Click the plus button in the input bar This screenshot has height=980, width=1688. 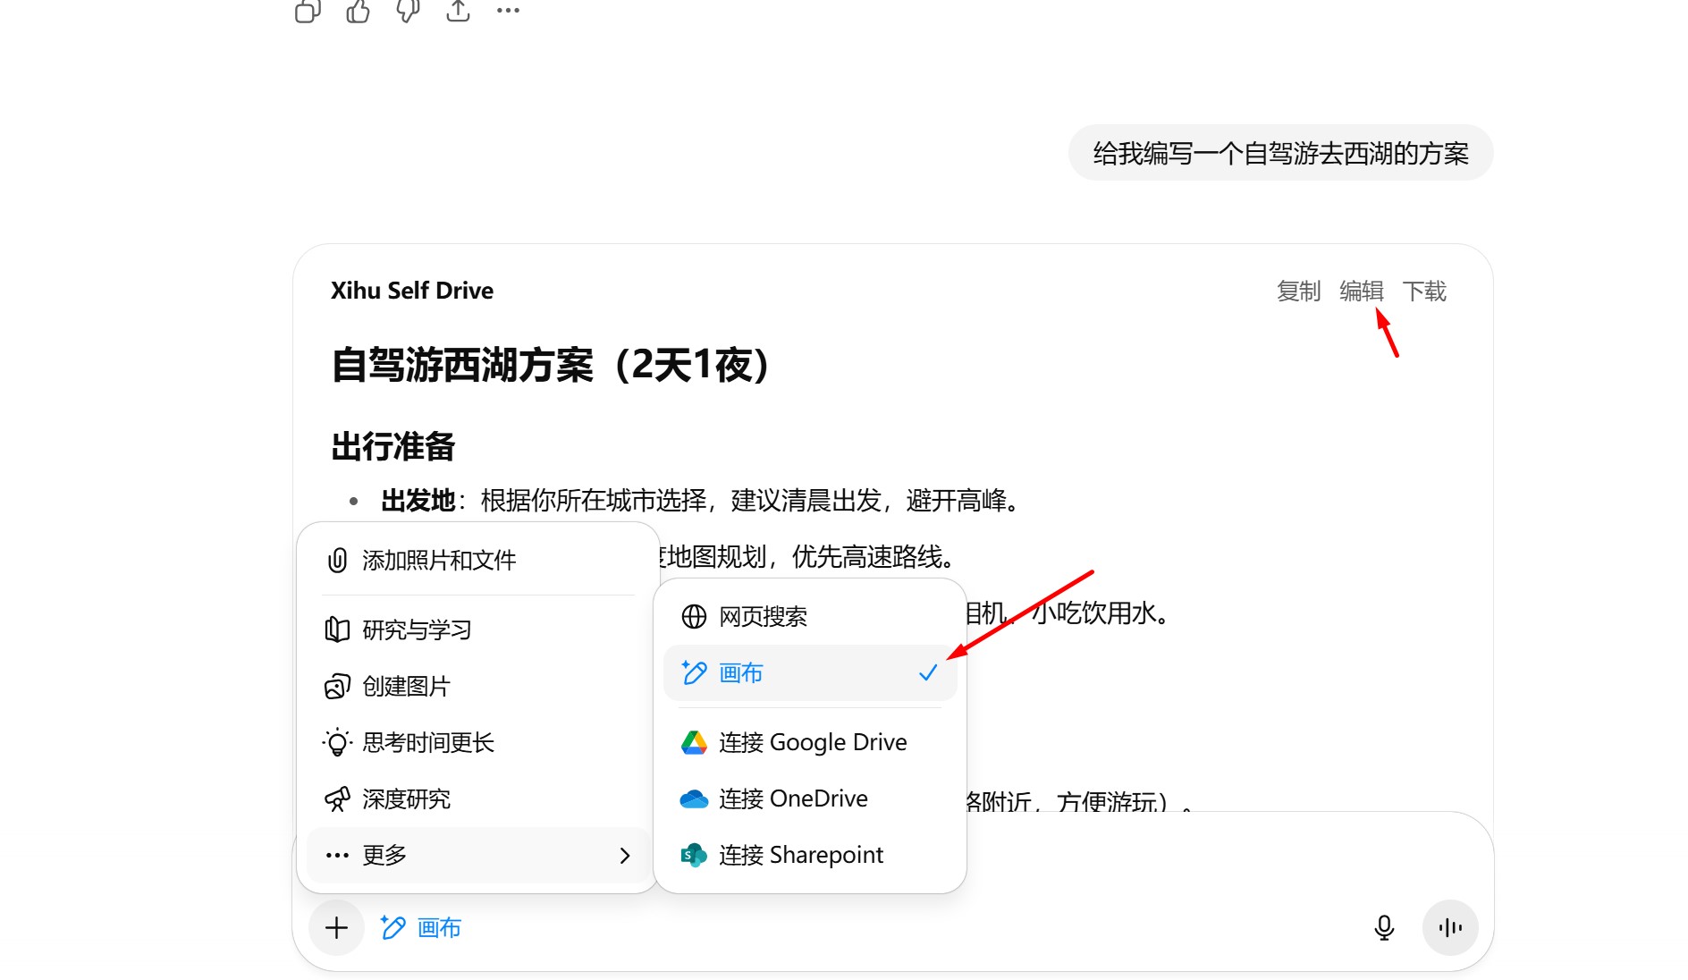(x=336, y=928)
